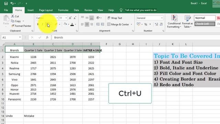Apply the Normal cell style
Viewport: 220px width, 124px height.
(x=205, y=18)
